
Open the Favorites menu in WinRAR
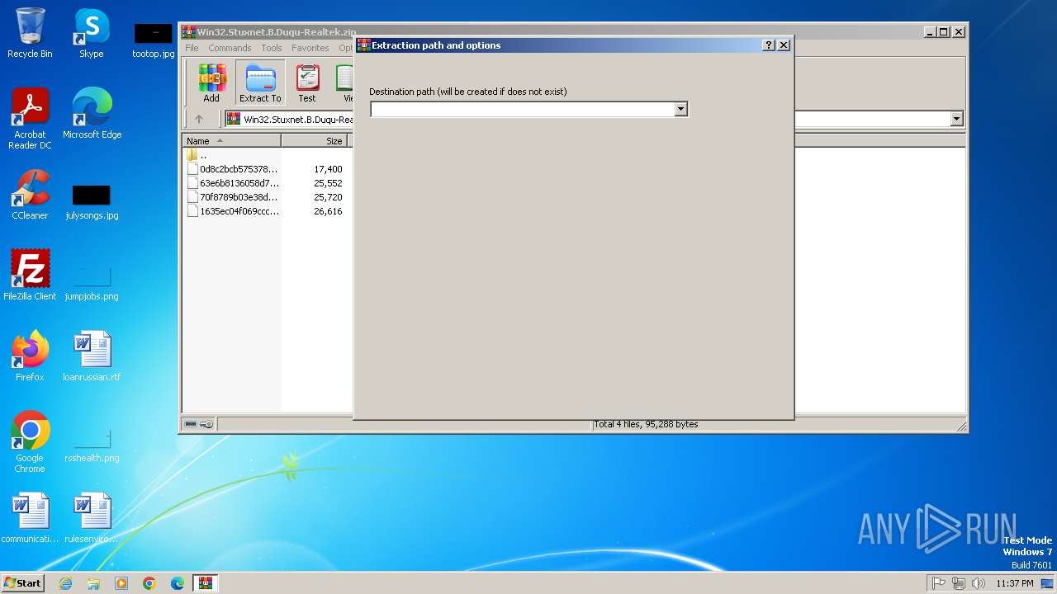pyautogui.click(x=310, y=48)
